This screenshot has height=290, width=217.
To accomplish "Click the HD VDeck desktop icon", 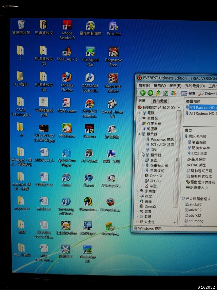I will [x=89, y=156].
